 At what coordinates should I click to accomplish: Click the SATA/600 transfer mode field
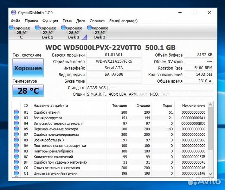tap(114, 74)
